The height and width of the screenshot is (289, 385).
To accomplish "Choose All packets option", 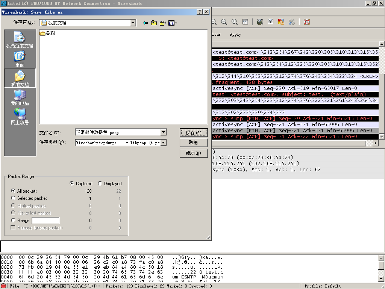I will coord(13,191).
